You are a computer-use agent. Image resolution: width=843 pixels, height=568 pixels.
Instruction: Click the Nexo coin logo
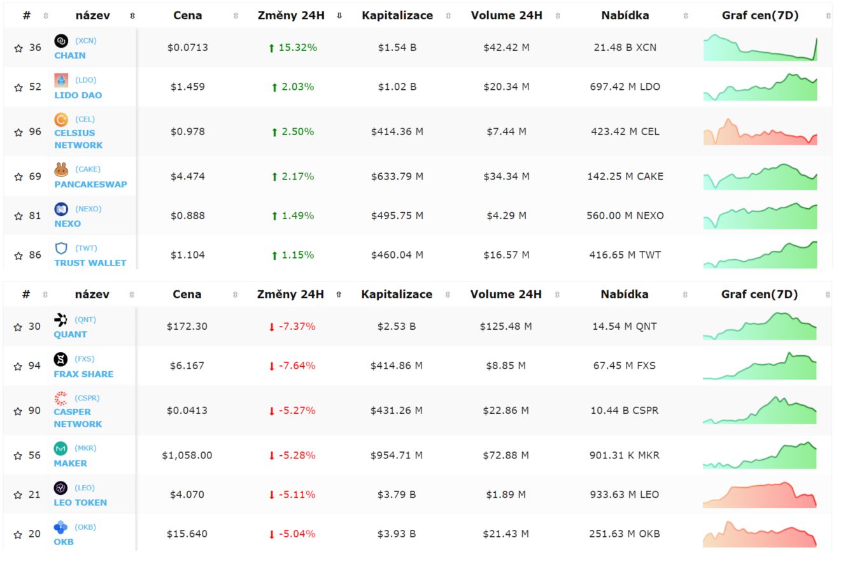coord(61,209)
